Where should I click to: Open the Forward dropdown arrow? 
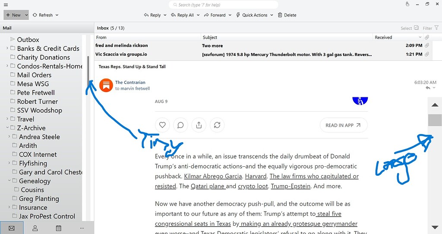point(230,15)
